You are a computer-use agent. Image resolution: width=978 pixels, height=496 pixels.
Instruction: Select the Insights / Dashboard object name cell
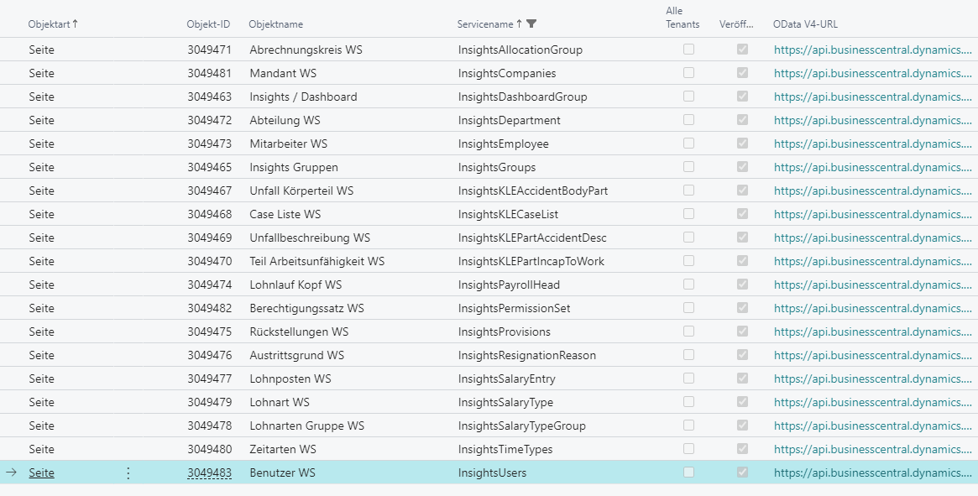click(303, 97)
